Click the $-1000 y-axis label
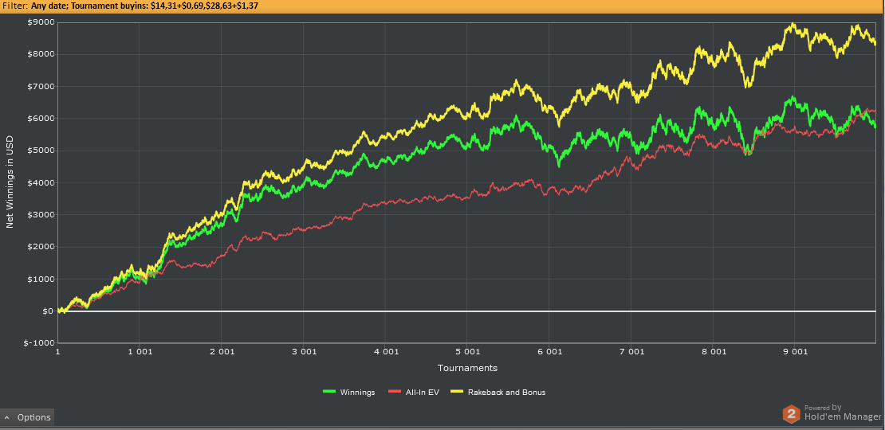885x430 pixels. click(x=40, y=343)
